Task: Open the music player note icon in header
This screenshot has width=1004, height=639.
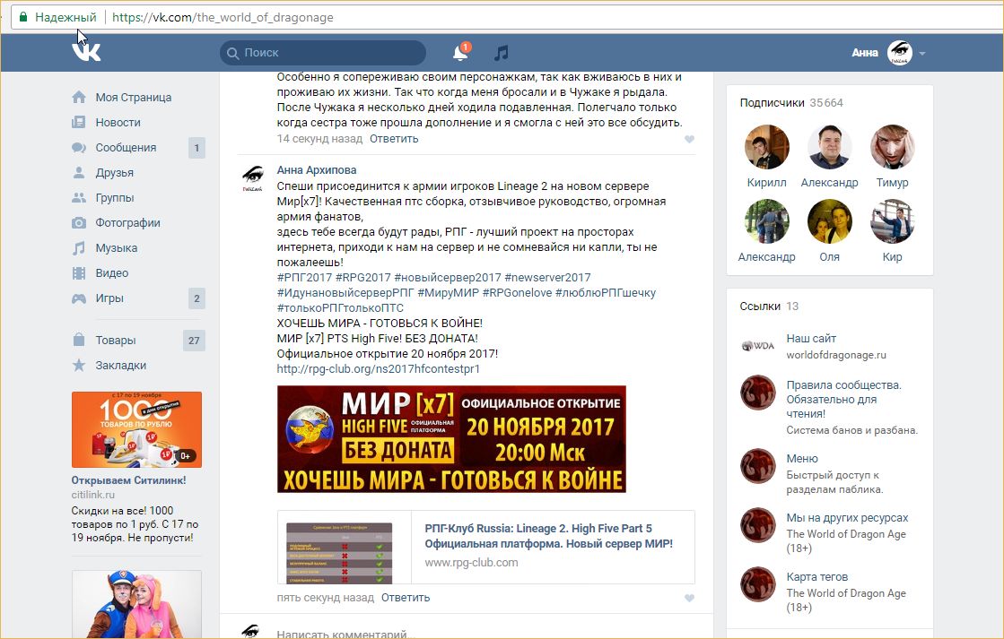Action: tap(502, 53)
